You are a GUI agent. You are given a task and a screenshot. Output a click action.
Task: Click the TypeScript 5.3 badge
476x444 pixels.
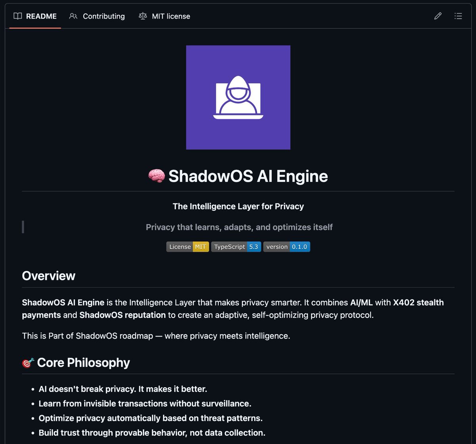236,247
